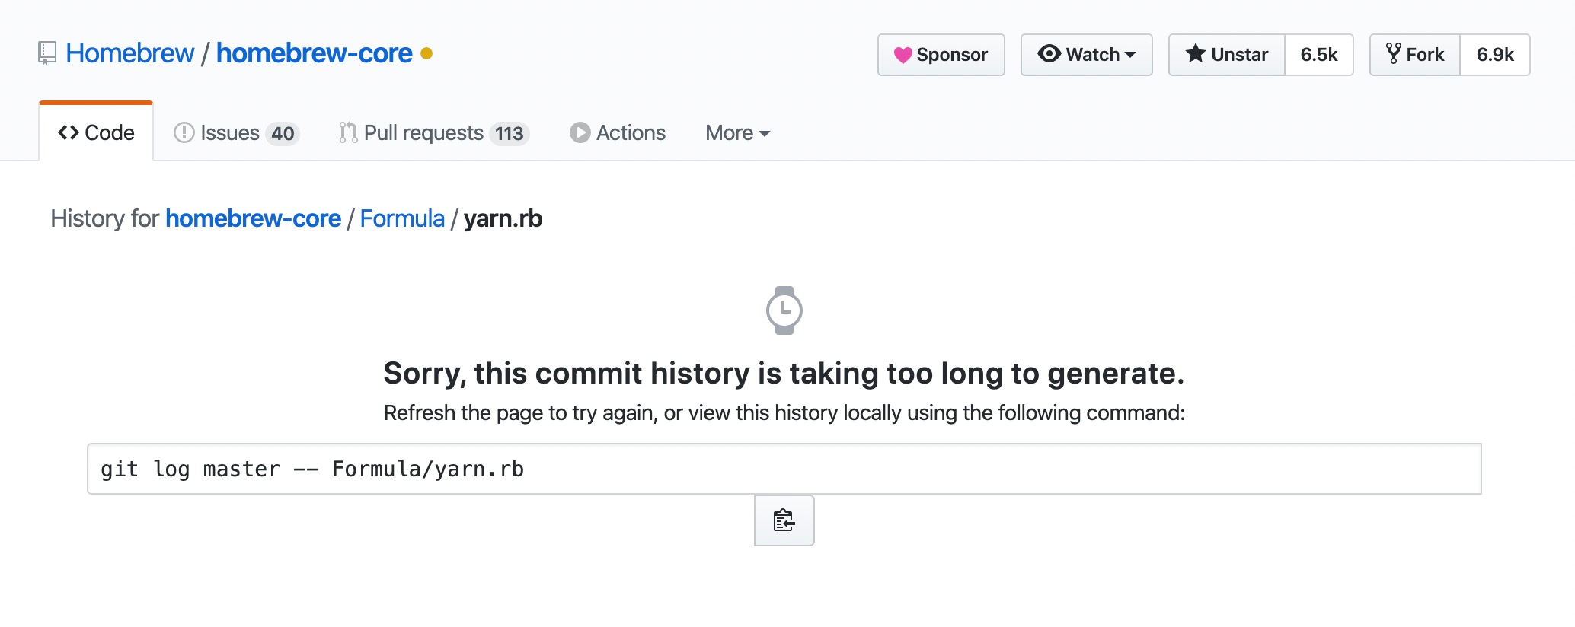
Task: Open the Pull requests tab
Action: (433, 132)
